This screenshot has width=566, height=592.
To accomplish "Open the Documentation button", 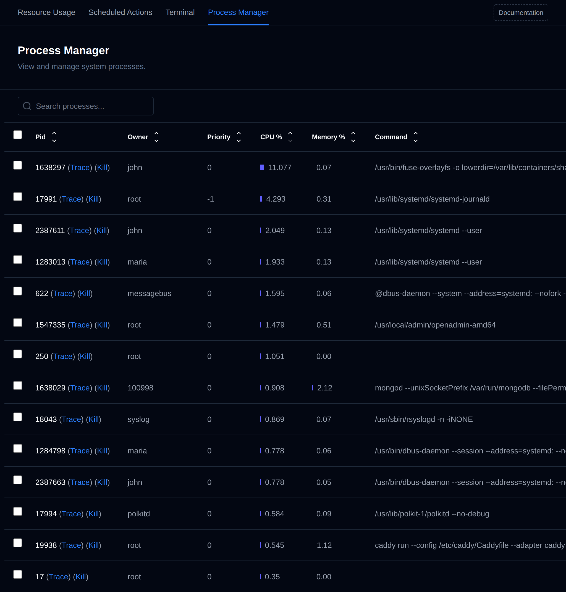I will 521,13.
